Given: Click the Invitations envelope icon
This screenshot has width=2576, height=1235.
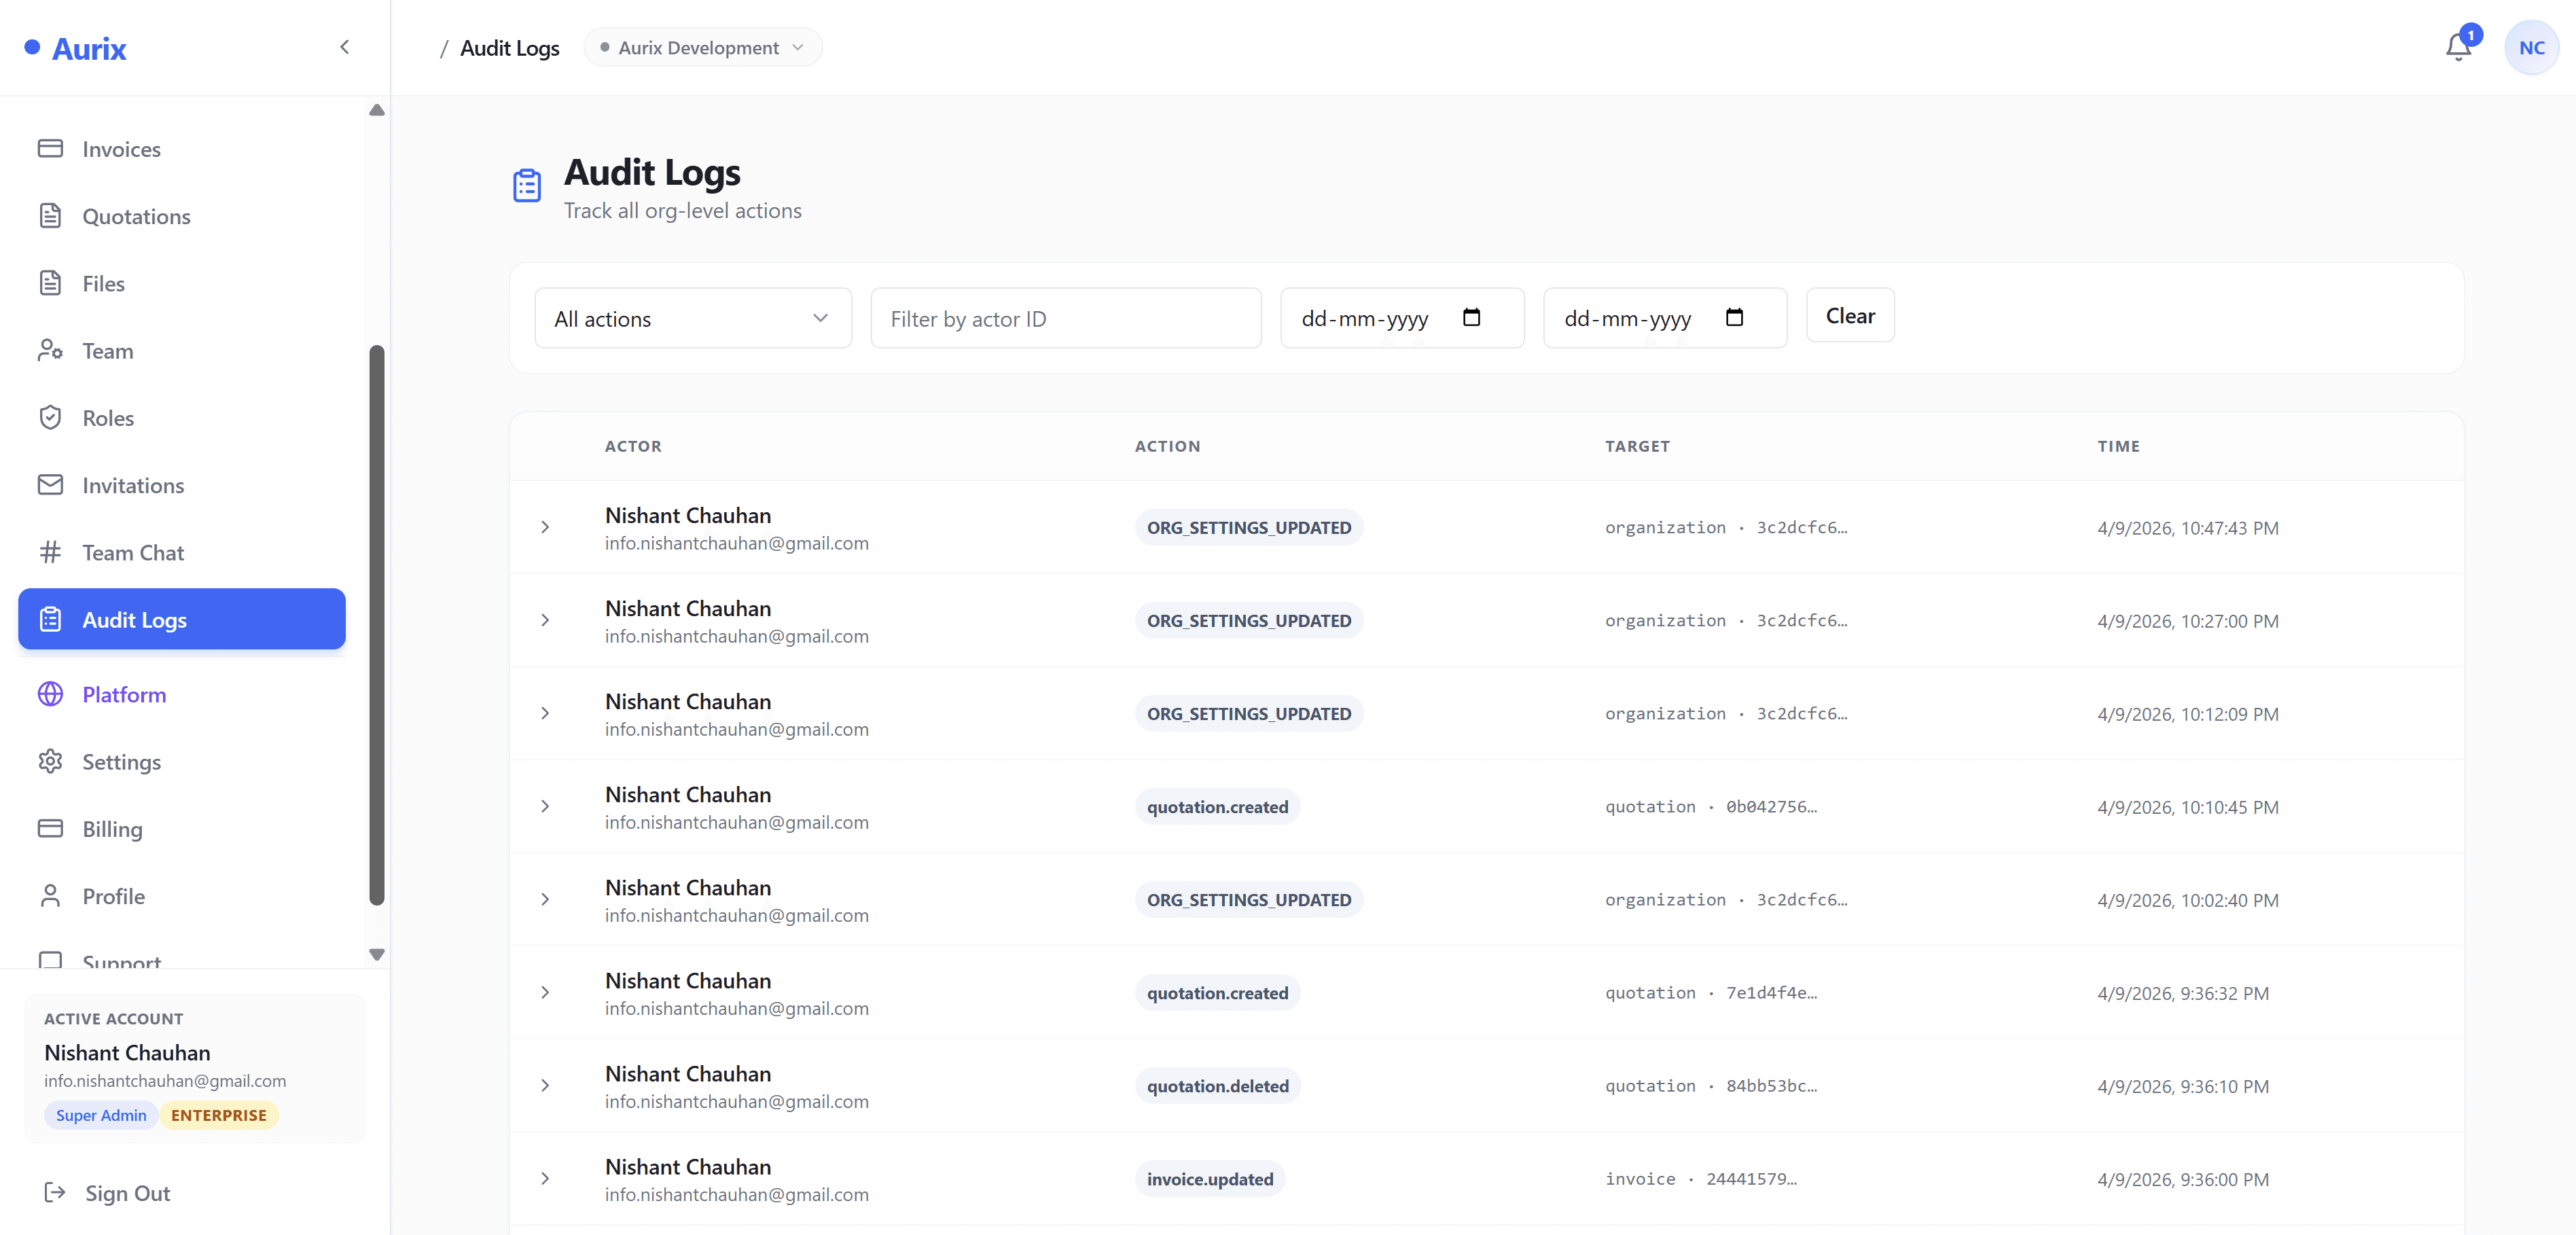Looking at the screenshot, I should tap(50, 484).
